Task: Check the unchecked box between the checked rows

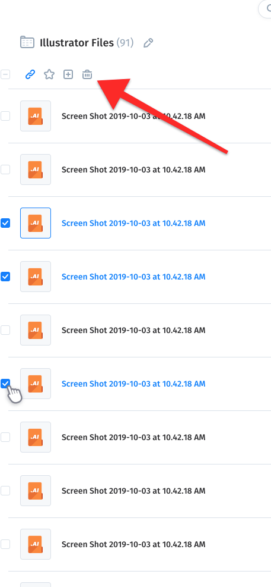Action: pos(5,330)
